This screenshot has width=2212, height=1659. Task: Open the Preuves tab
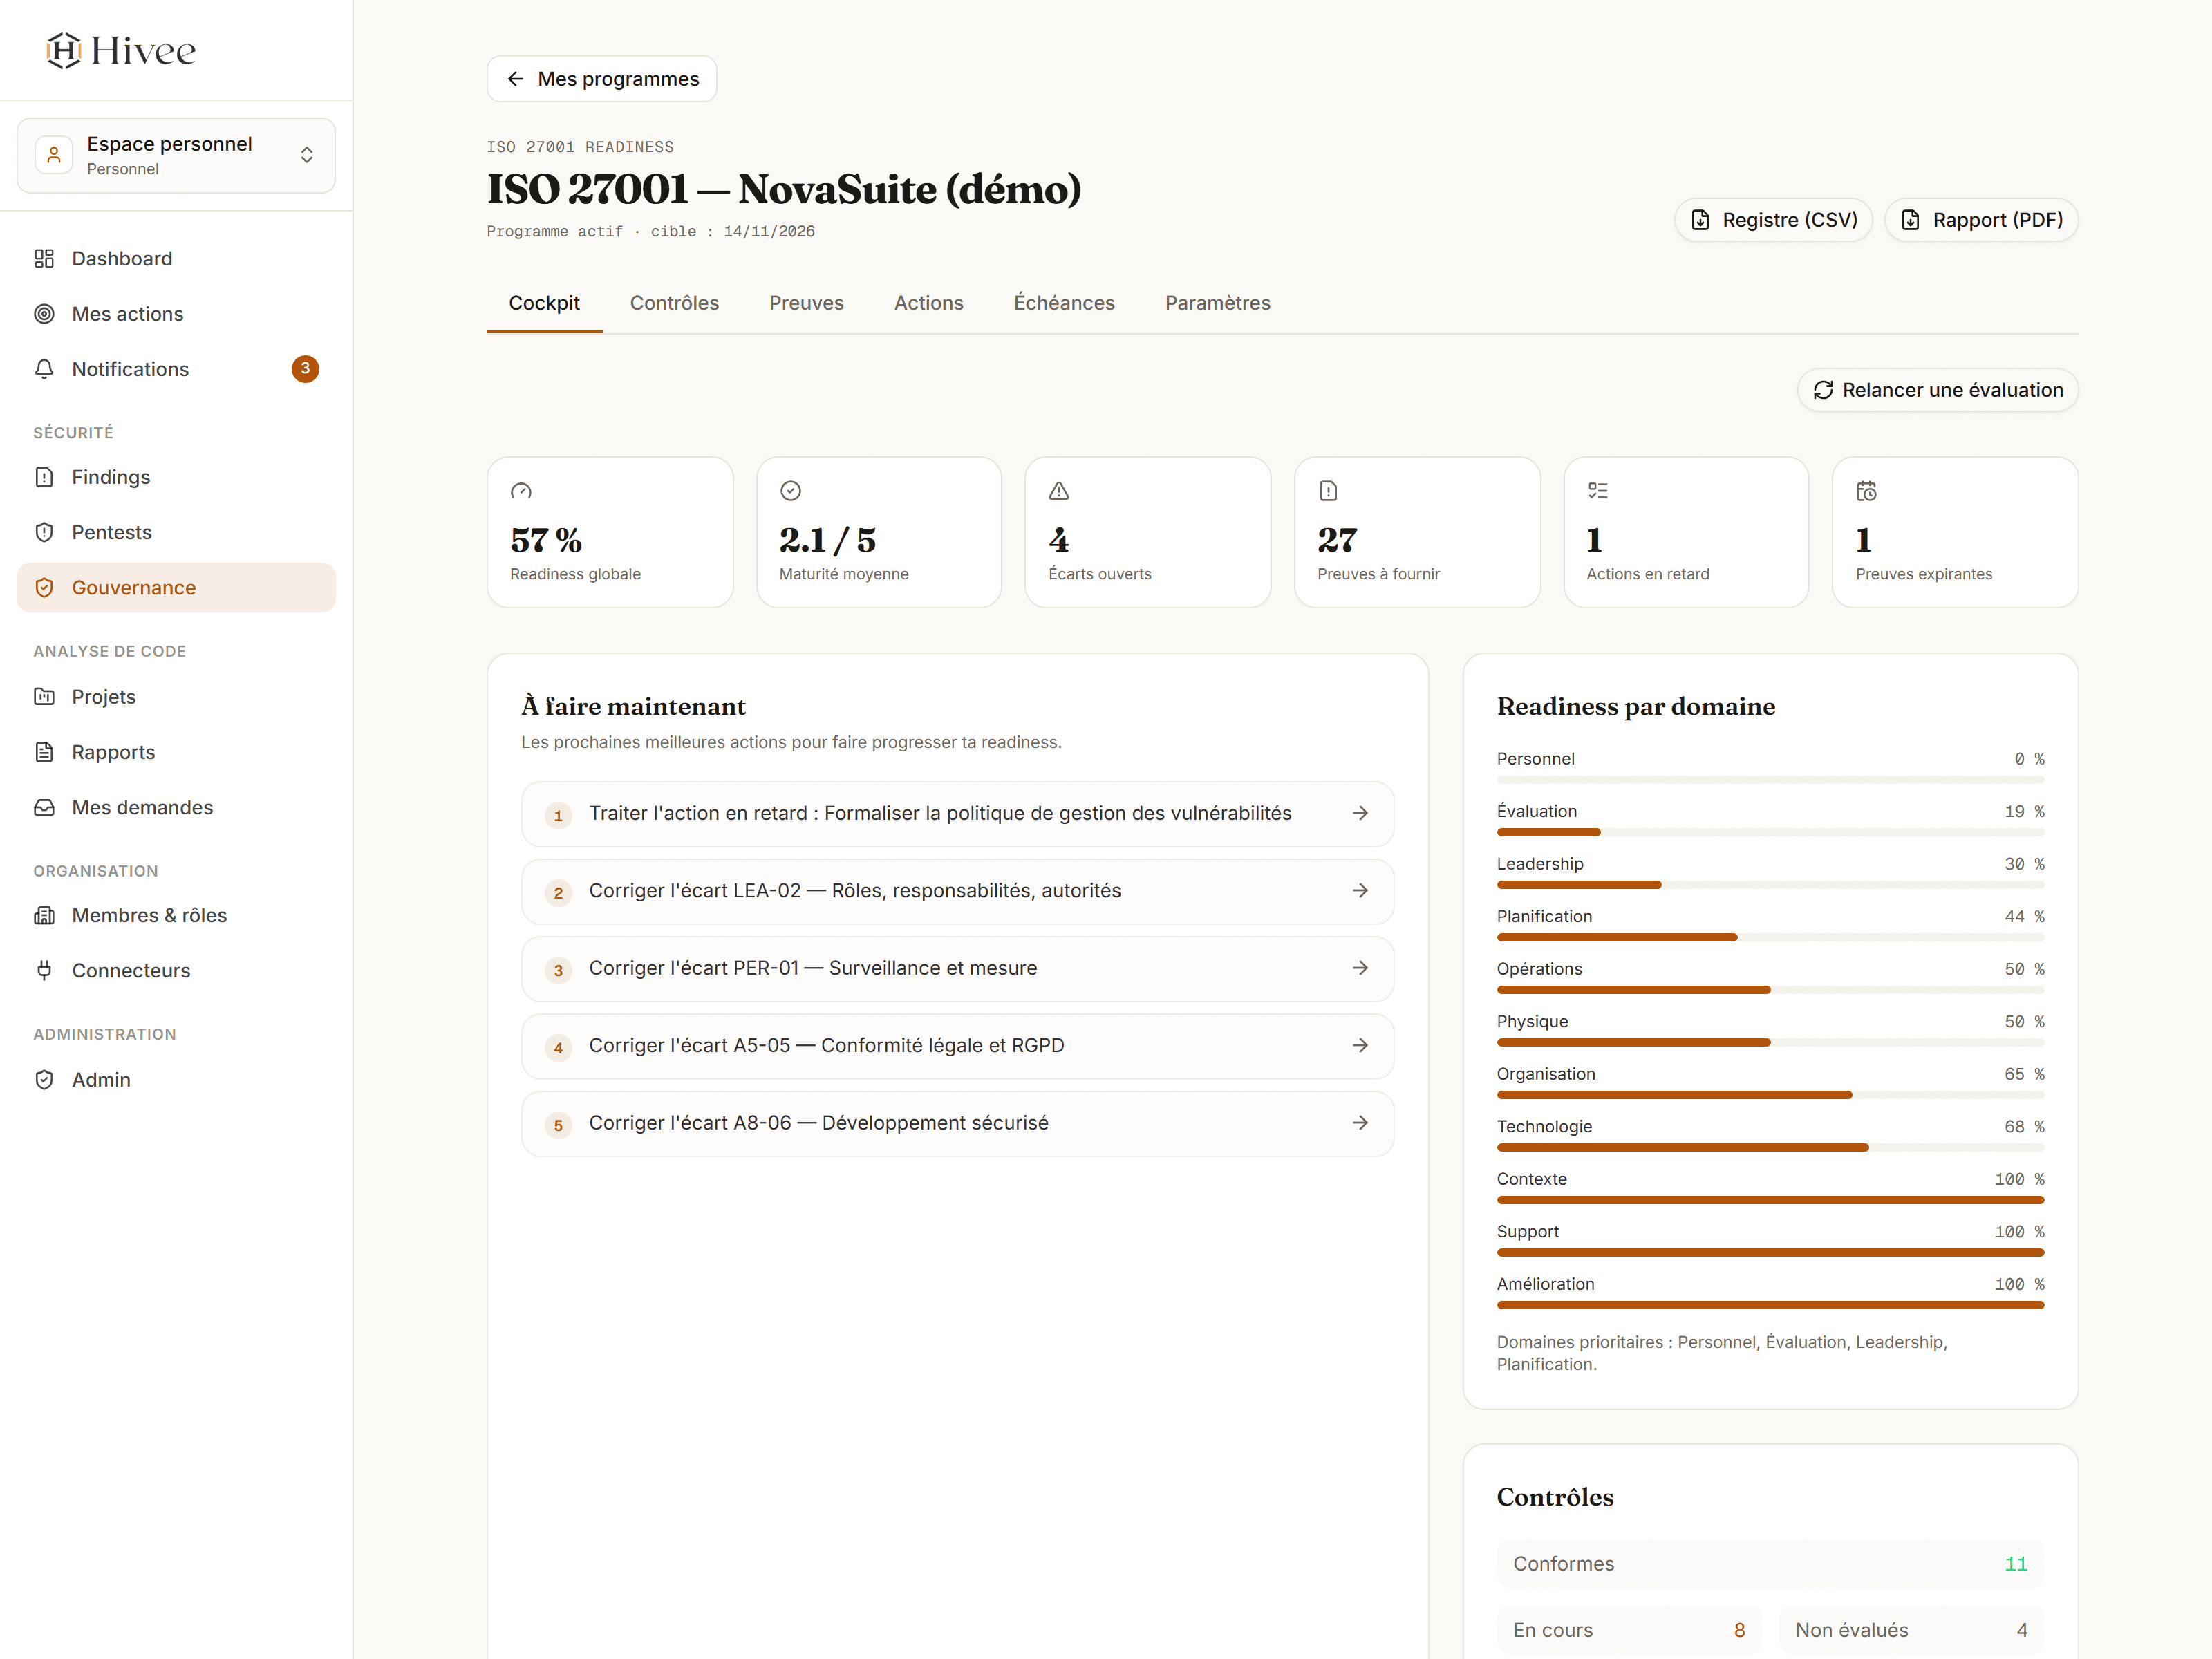(806, 303)
